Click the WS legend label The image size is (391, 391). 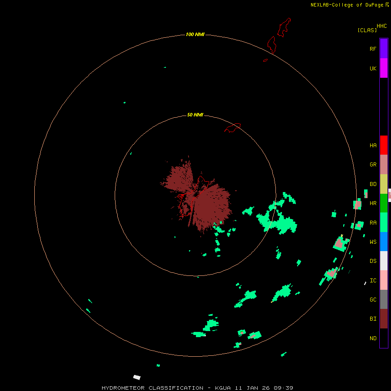point(373,242)
